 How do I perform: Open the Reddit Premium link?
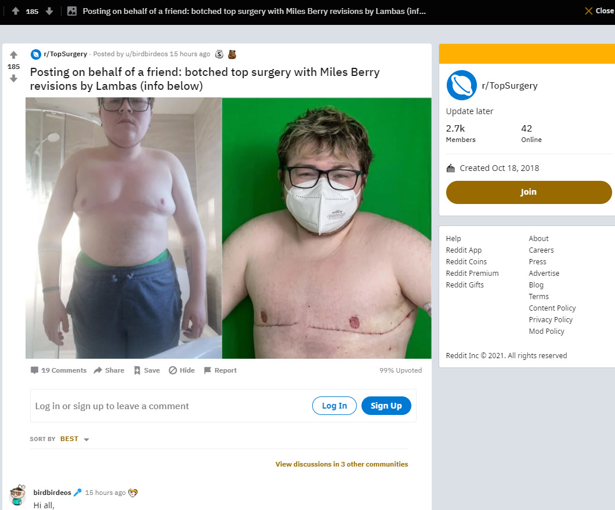point(472,274)
